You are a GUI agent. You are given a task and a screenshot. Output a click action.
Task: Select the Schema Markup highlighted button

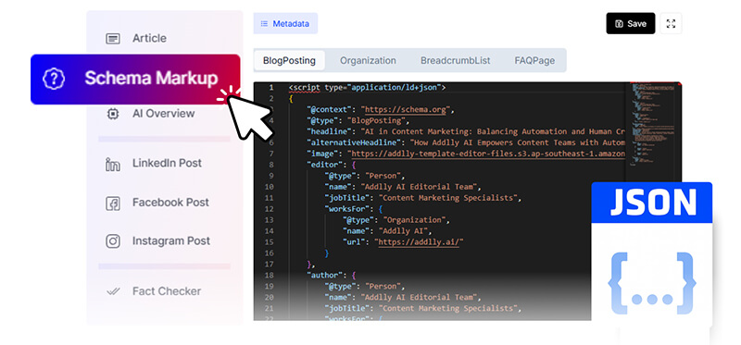[135, 79]
